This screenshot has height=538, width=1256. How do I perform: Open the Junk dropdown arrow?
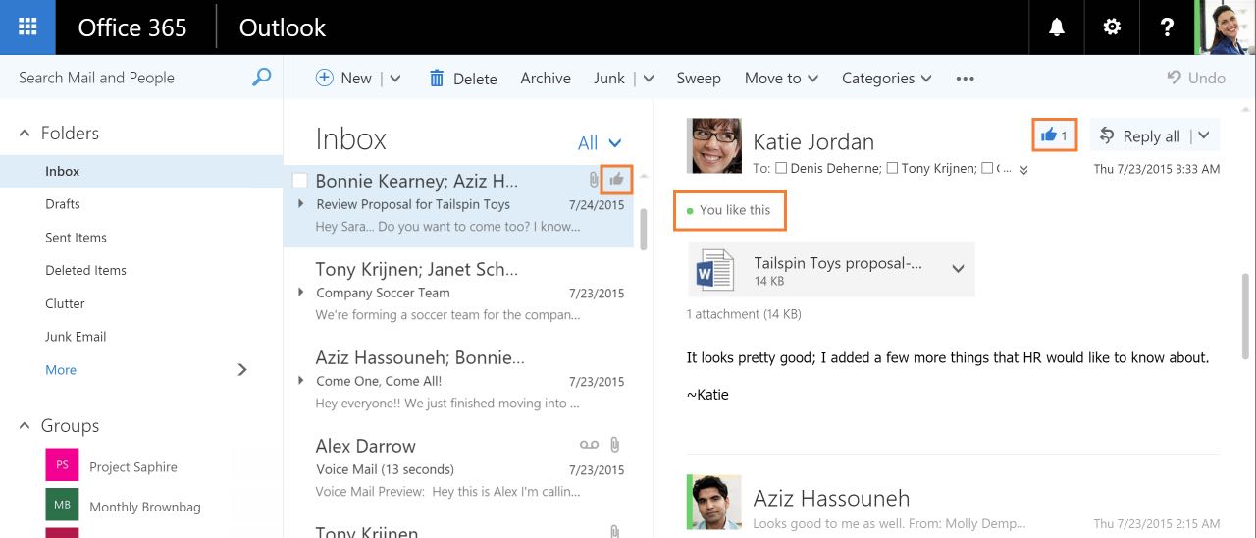(x=648, y=79)
